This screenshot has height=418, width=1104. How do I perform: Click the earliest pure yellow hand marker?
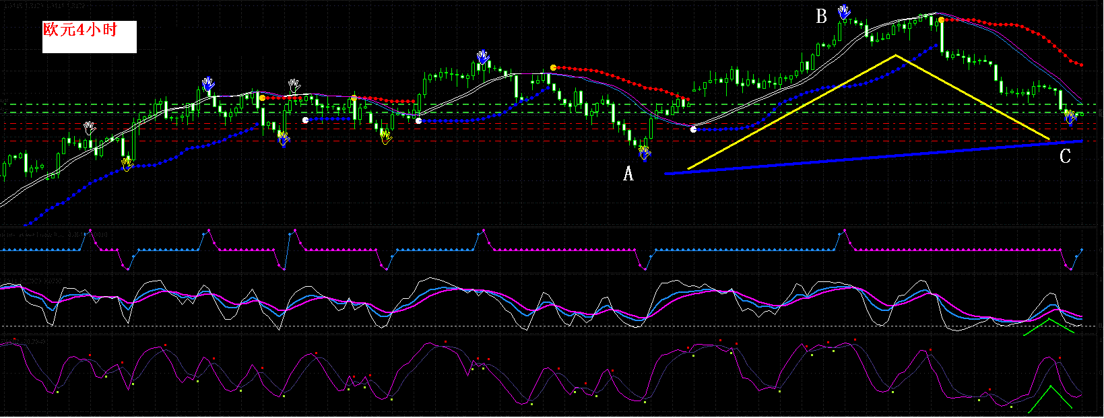[x=127, y=164]
